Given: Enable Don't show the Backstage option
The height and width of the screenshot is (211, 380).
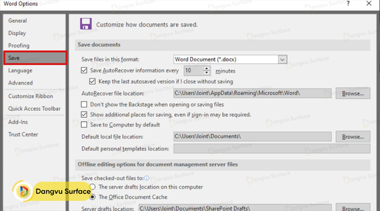Looking at the screenshot, I should click(x=85, y=104).
